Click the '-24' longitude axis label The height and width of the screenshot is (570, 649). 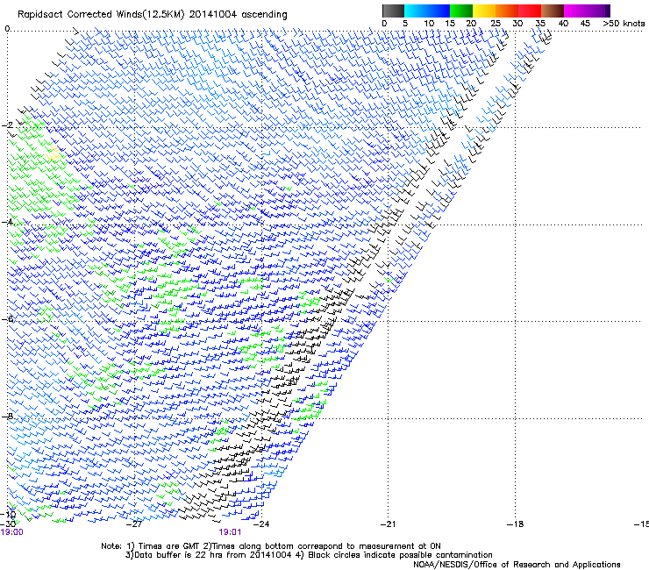click(260, 524)
